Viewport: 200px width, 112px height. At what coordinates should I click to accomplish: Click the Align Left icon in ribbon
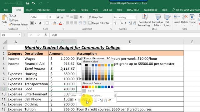(x=67, y=23)
